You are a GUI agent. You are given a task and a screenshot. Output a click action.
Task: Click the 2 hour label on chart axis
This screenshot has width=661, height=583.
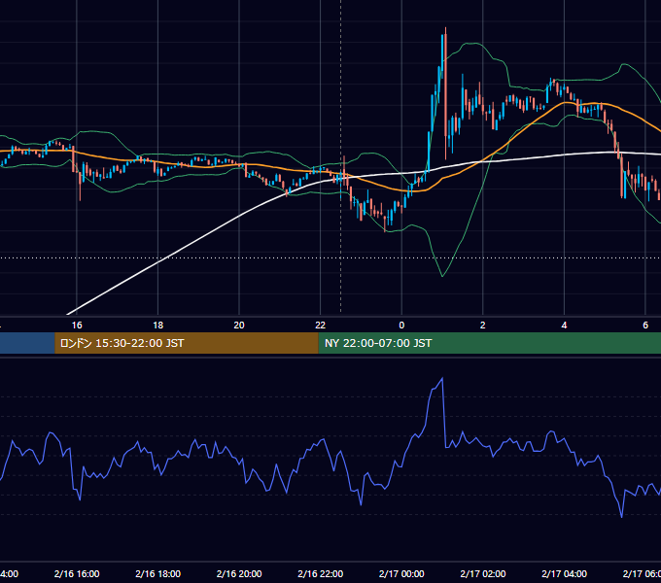pos(483,326)
